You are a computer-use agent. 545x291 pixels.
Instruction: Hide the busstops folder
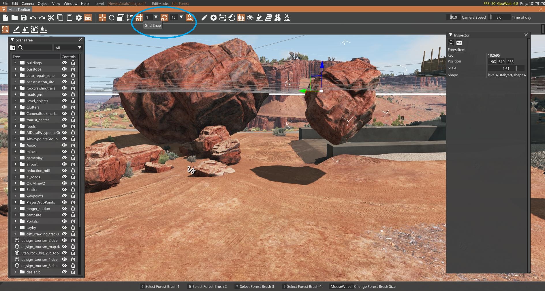point(64,69)
